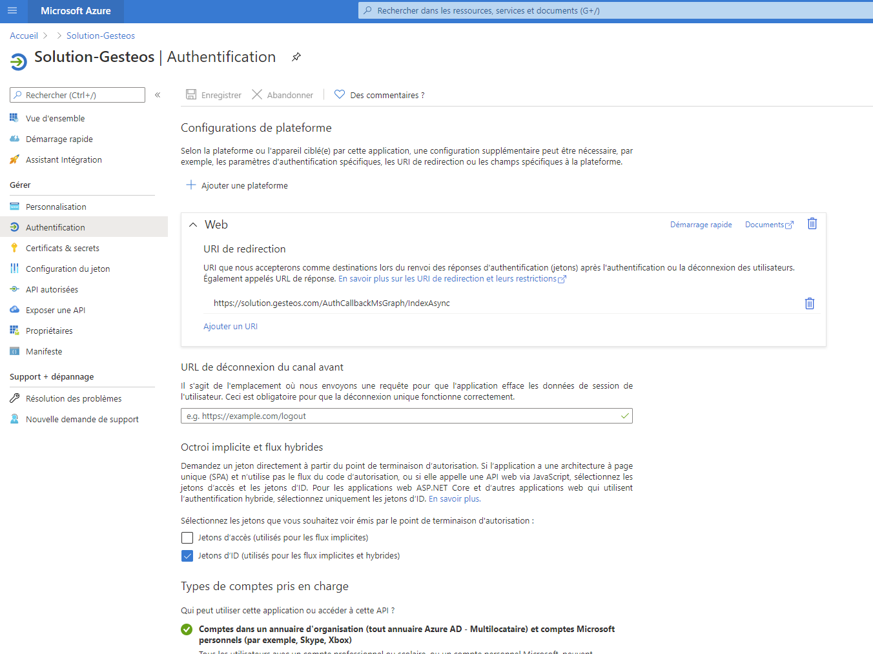873x654 pixels.
Task: Collapse the Web platform section
Action: point(193,225)
